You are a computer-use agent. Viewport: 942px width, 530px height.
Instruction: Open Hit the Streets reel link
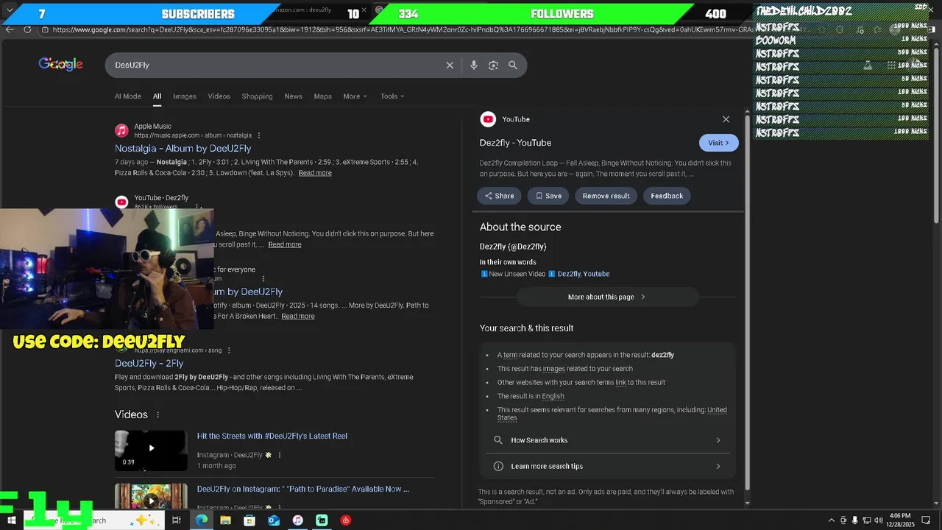point(272,436)
